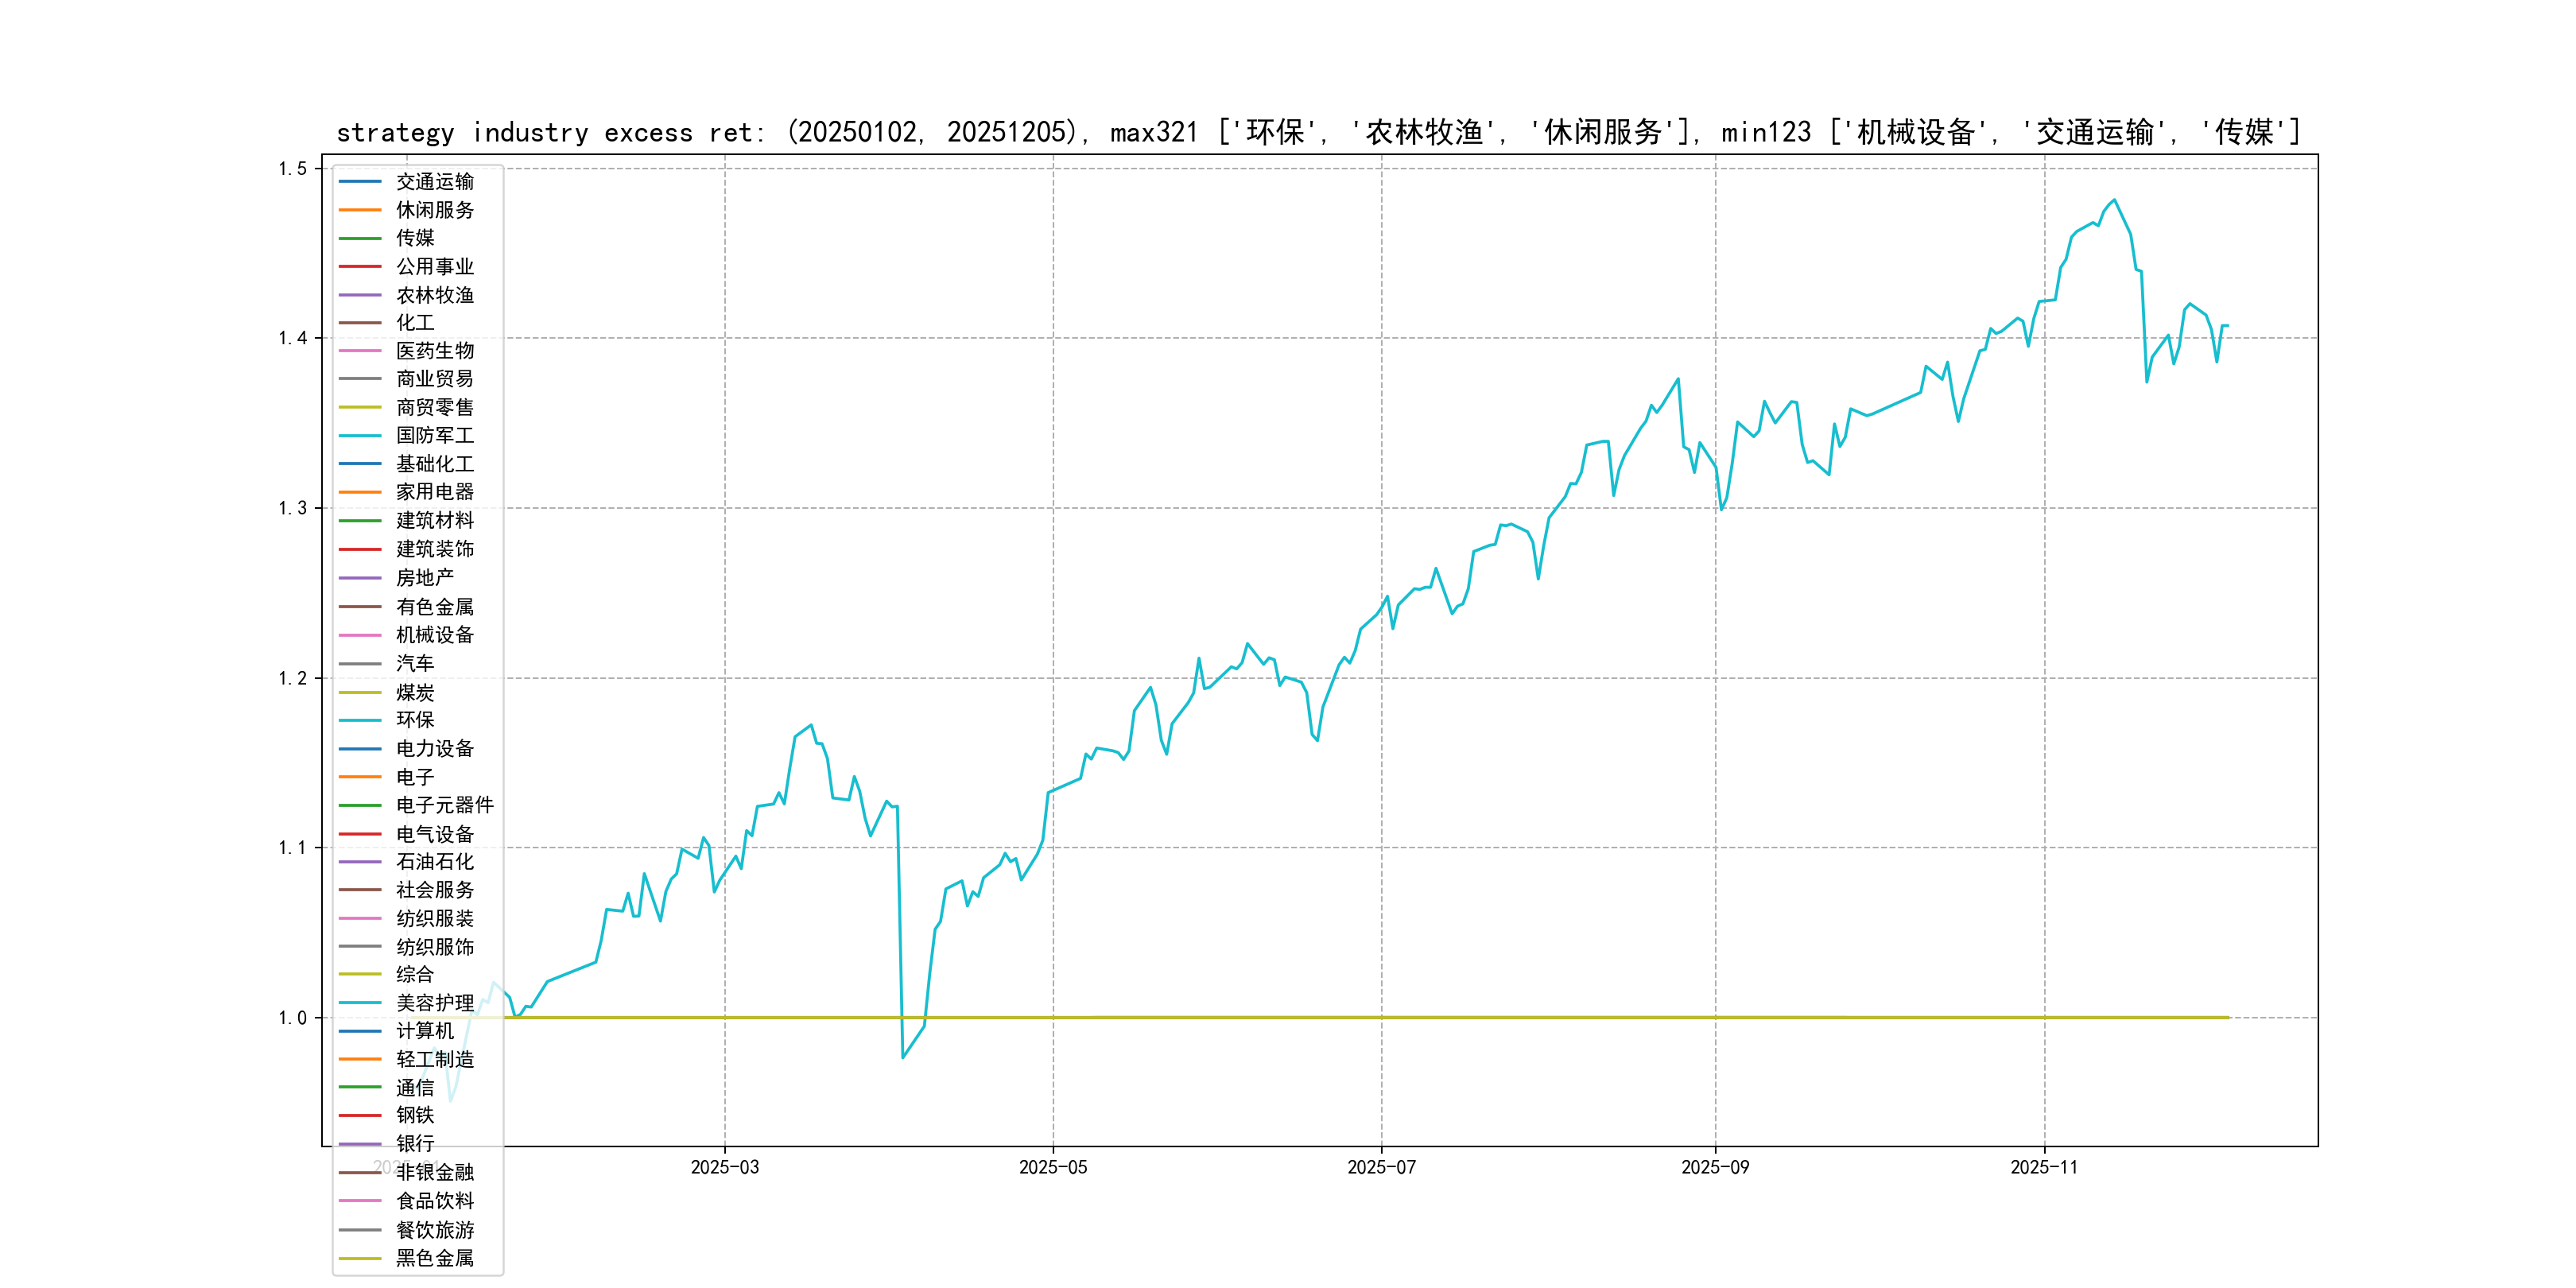The height and width of the screenshot is (1288, 2576).
Task: Click the 电子元器件 legend entry
Action: 444,805
